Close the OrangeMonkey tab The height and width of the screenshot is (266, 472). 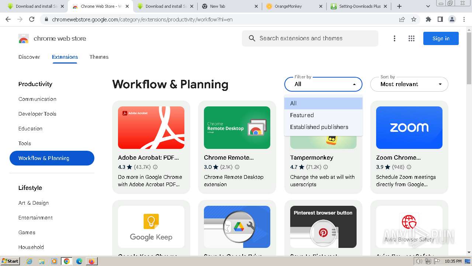point(320,6)
